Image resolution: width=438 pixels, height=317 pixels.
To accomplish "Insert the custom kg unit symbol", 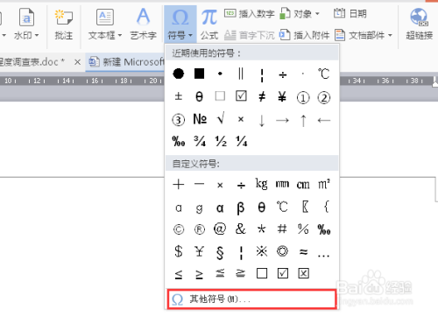I will (x=261, y=184).
